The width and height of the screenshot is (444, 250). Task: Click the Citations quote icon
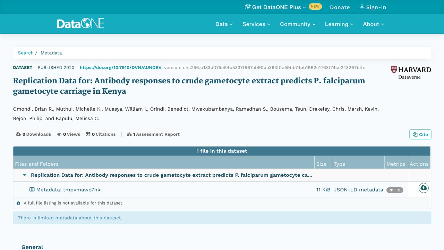pos(88,134)
